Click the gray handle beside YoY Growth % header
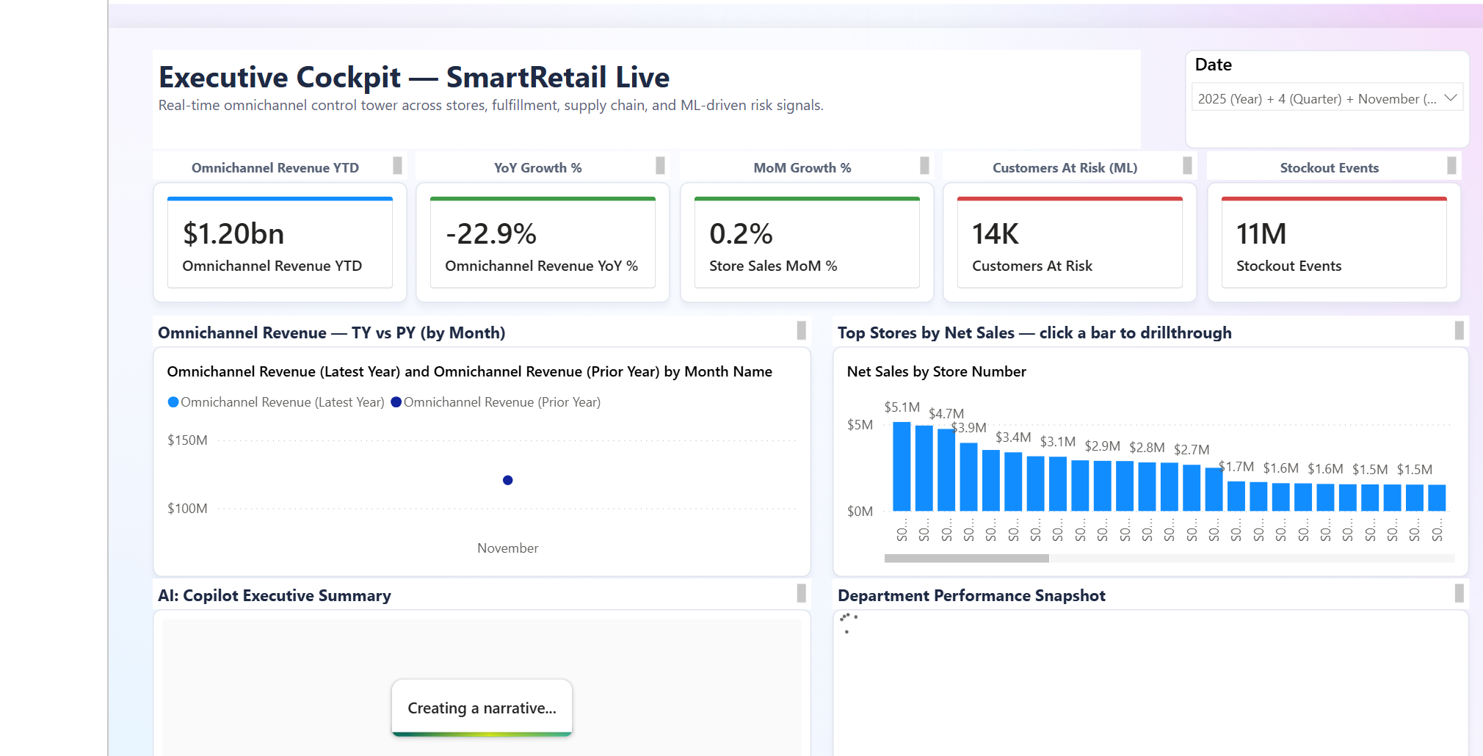The height and width of the screenshot is (756, 1483). point(660,166)
